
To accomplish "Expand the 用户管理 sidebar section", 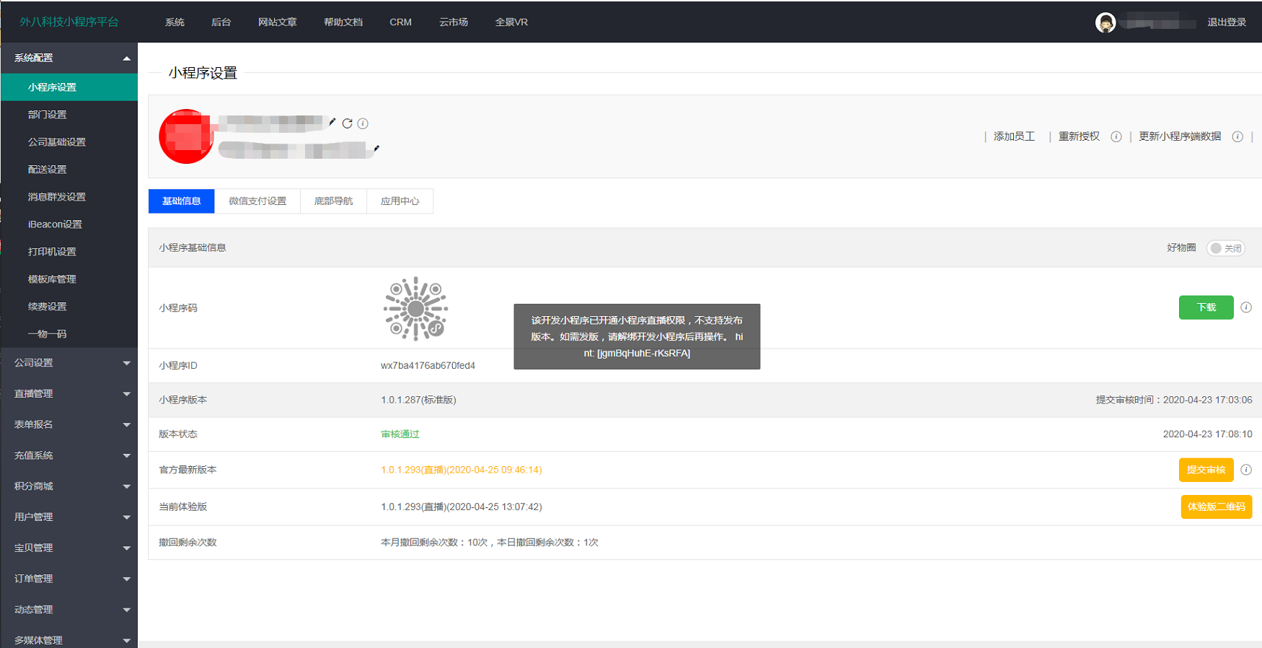I will click(x=69, y=517).
